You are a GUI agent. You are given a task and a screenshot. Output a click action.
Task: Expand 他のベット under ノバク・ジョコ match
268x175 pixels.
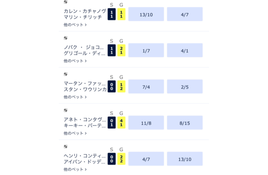75,61
